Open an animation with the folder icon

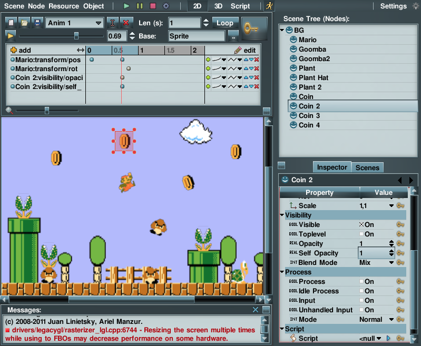tap(24, 23)
